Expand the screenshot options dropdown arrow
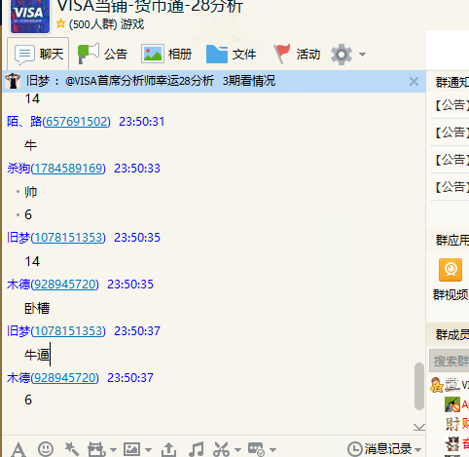469x457 pixels. click(237, 450)
